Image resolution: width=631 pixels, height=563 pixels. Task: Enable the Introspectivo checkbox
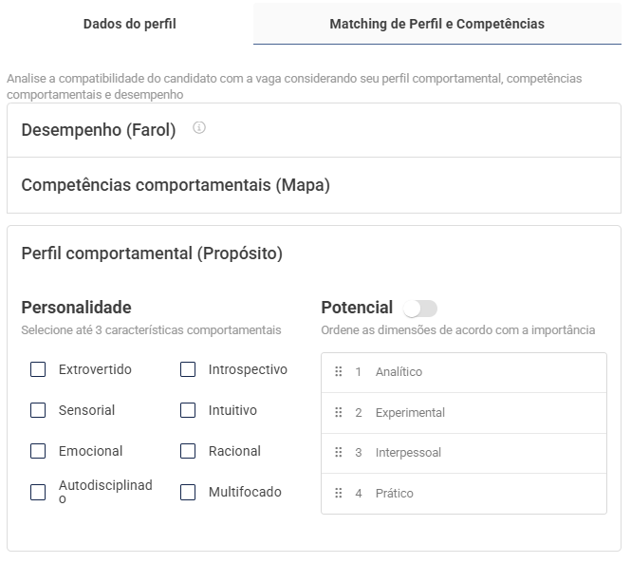tap(188, 370)
